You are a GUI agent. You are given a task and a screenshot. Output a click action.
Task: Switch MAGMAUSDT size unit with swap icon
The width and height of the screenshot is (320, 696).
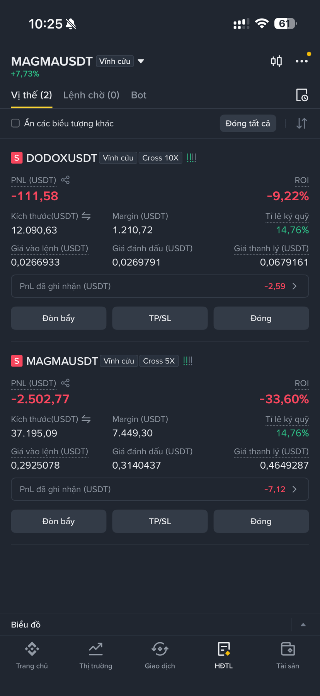[86, 419]
